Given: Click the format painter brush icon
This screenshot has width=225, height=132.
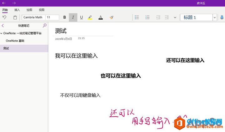Looking at the screenshot, I should pos(112,17).
